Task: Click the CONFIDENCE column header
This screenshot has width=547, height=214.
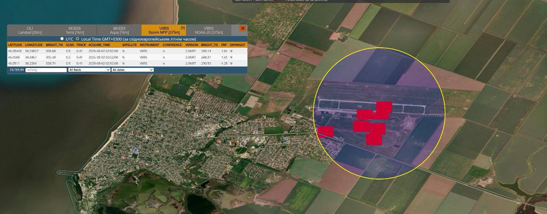Action: pos(172,45)
